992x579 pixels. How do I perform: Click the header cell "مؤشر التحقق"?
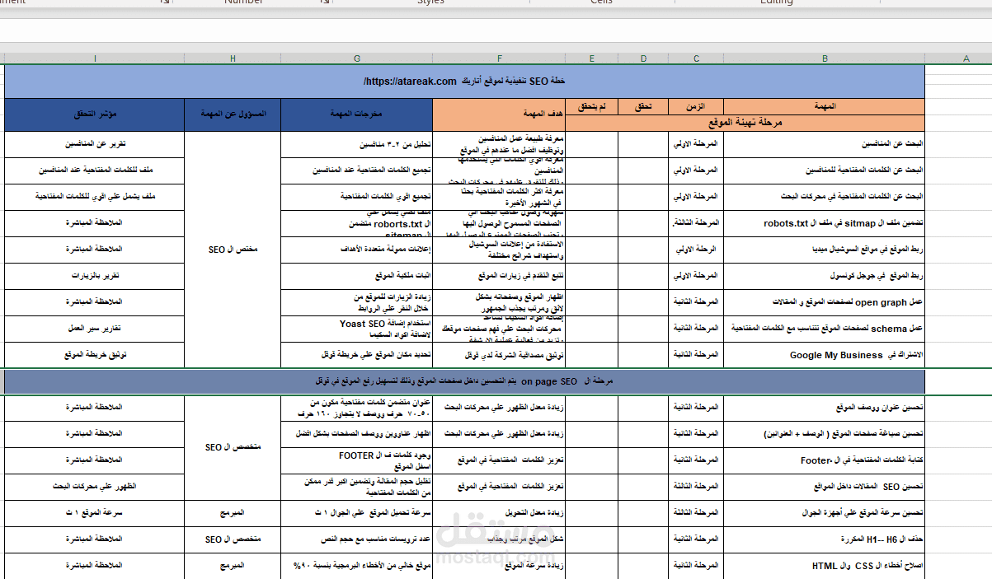click(95, 114)
